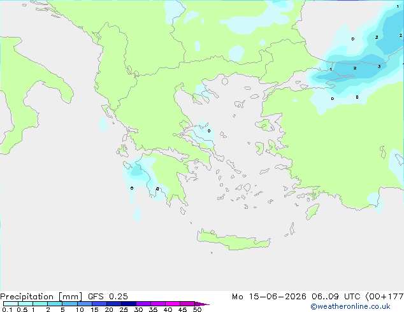Click the 0.1–0.5 mm palest legend swatch
404x312 pixels.
coord(11,304)
